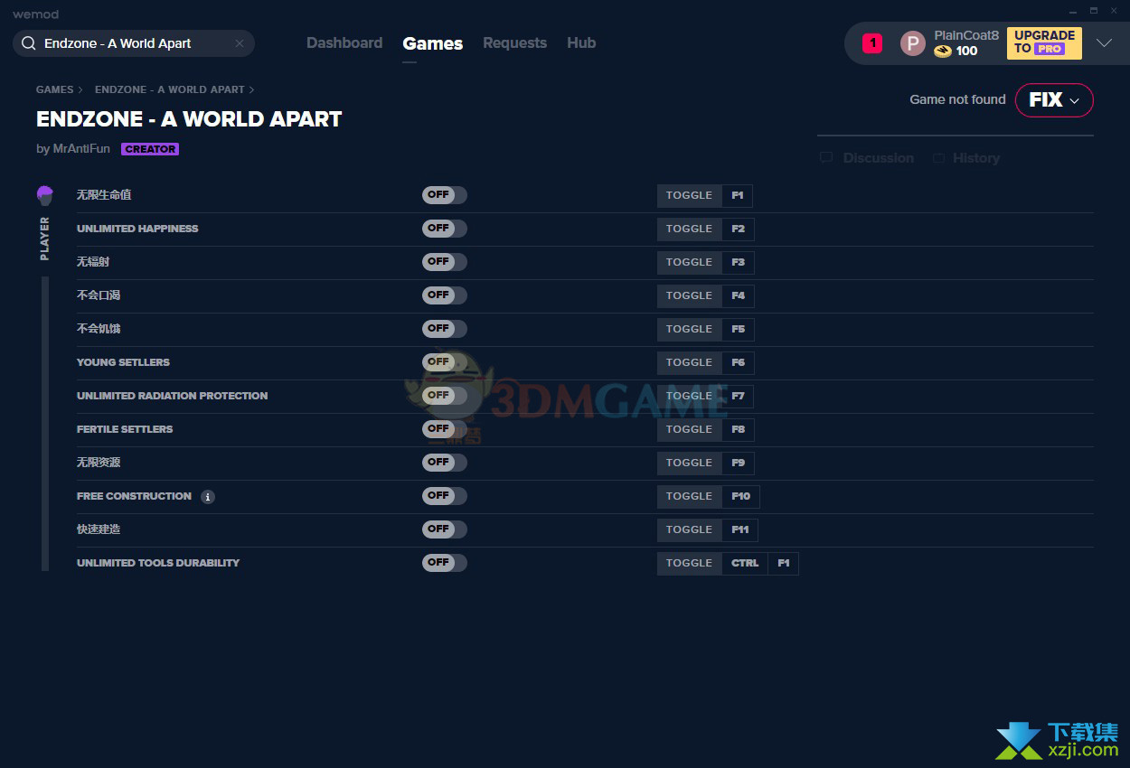Click the Game not found status text
Image resolution: width=1130 pixels, height=768 pixels.
coord(957,99)
